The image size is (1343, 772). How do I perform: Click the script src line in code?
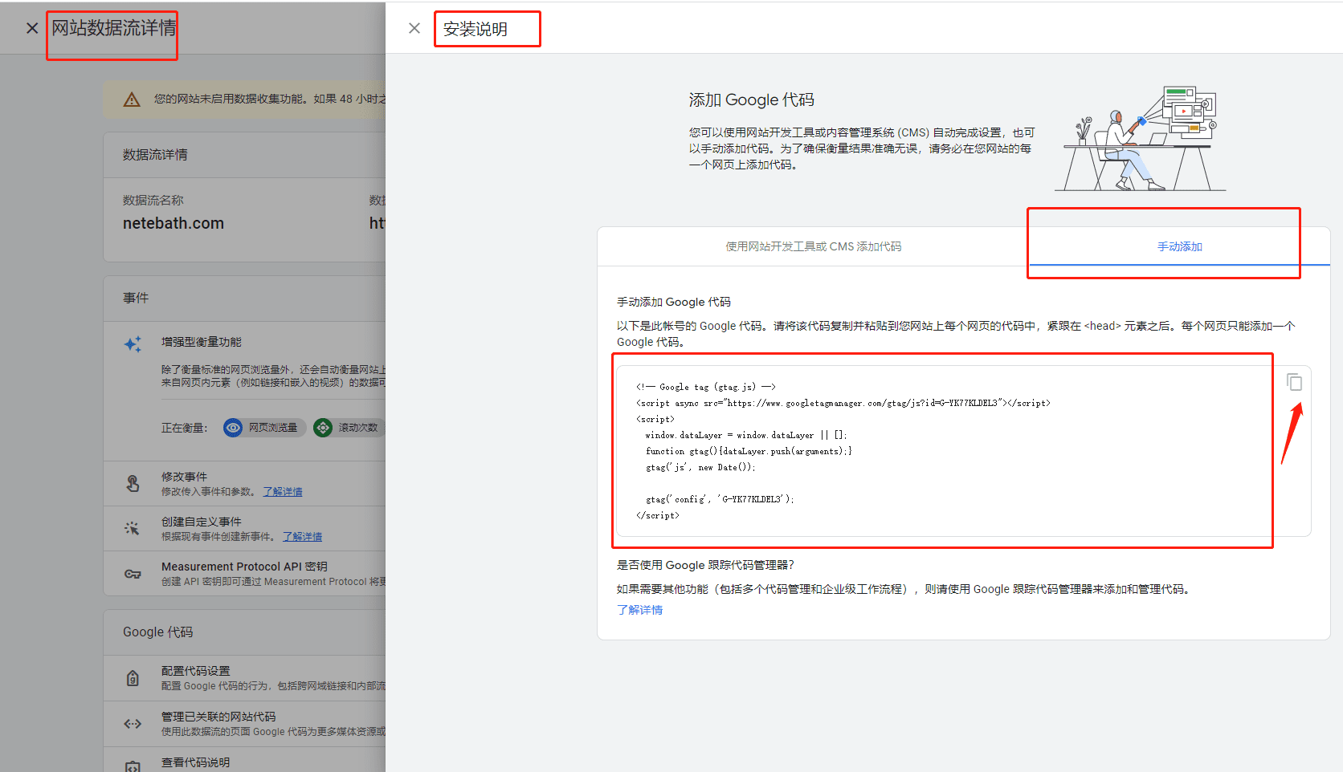[843, 403]
